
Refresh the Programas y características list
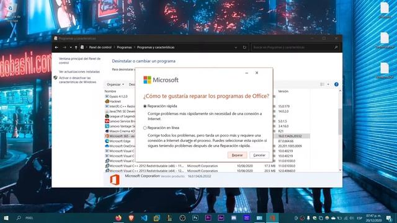(244, 47)
